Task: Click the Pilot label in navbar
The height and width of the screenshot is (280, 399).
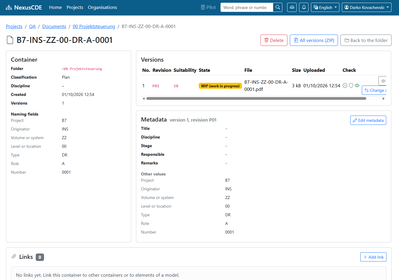Action: pos(211,7)
